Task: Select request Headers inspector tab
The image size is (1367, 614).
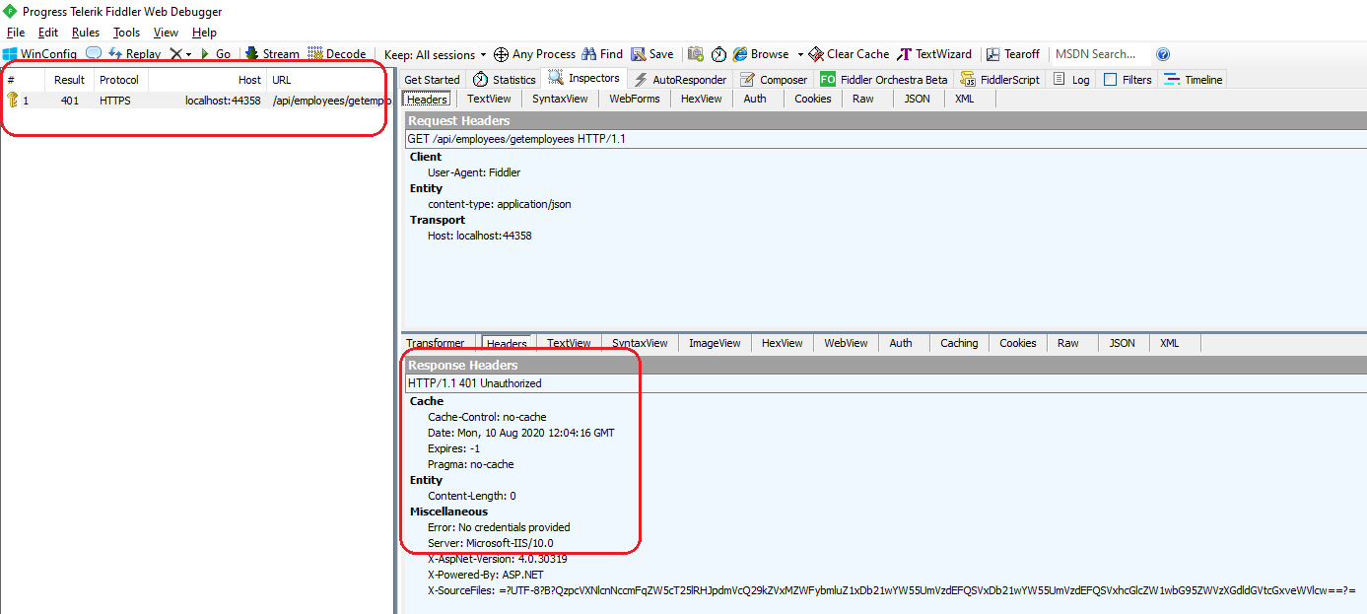Action: (427, 99)
